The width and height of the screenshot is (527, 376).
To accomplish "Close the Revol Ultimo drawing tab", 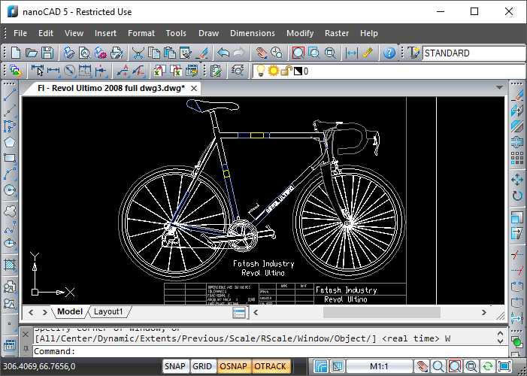I will point(193,88).
